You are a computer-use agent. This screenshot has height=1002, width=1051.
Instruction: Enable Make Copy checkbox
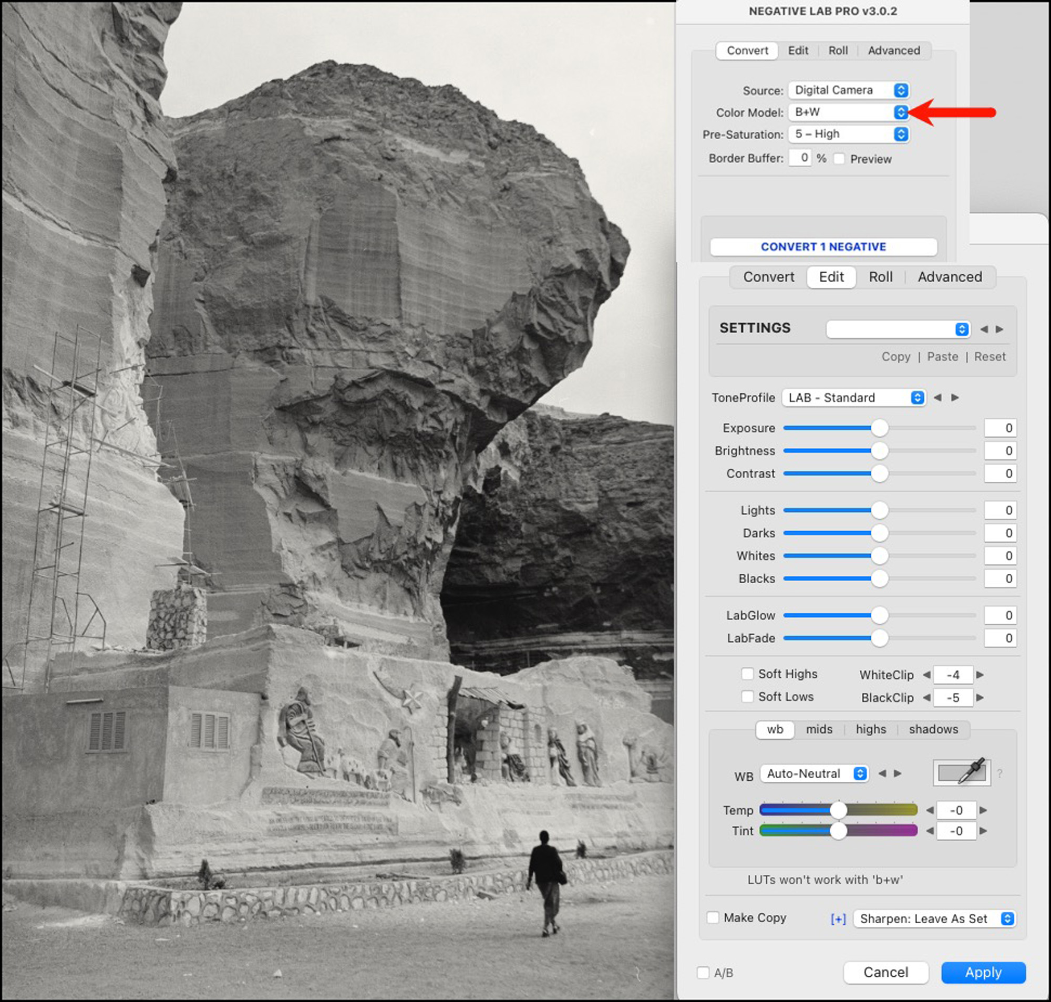pos(713,917)
